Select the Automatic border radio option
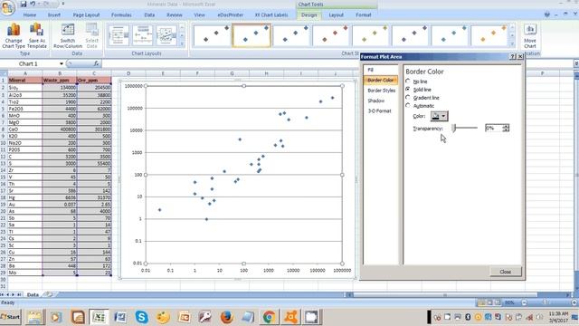The width and height of the screenshot is (579, 326). point(408,105)
